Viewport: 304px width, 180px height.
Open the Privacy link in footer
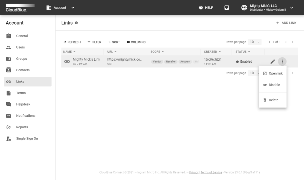[x=194, y=172]
